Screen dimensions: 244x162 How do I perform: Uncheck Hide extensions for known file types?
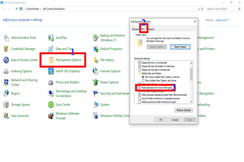pyautogui.click(x=139, y=87)
